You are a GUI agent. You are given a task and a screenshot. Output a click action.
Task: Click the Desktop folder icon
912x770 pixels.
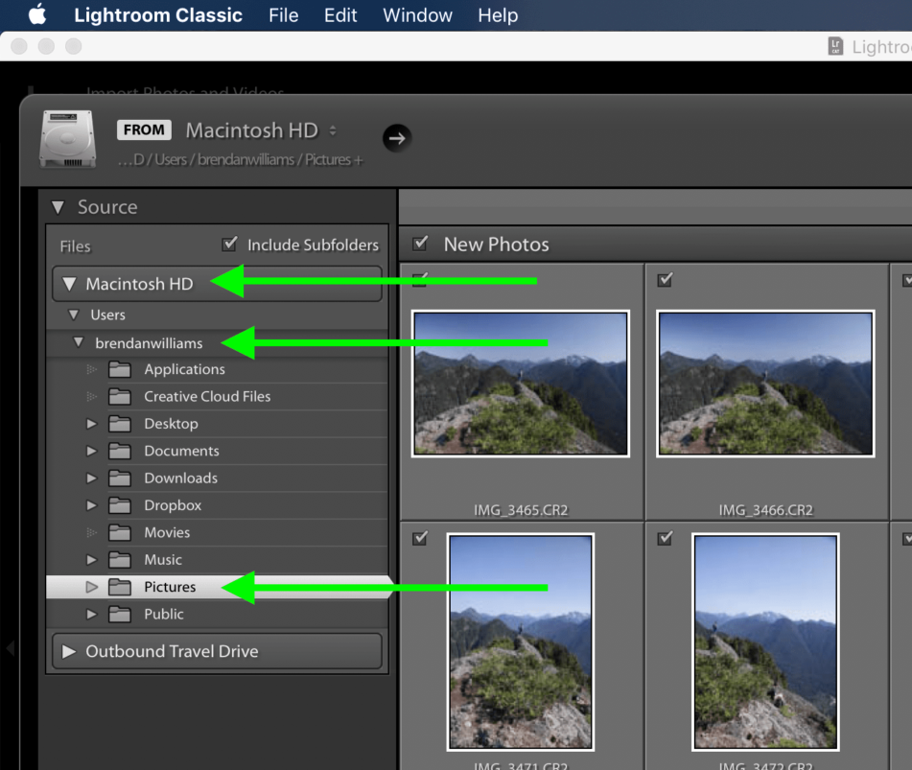(x=119, y=423)
